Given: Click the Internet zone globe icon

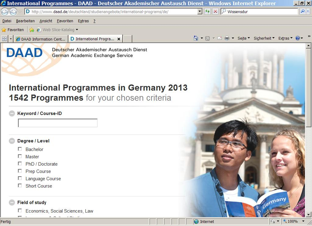Looking at the screenshot, I should click(197, 221).
